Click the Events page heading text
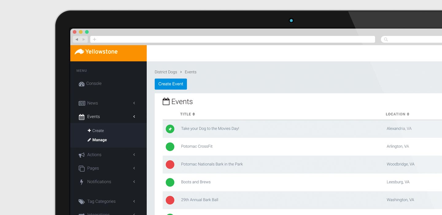442x215 pixels. point(182,102)
